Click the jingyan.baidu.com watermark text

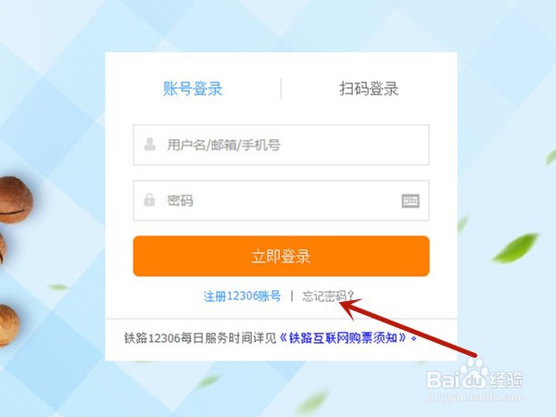click(474, 397)
